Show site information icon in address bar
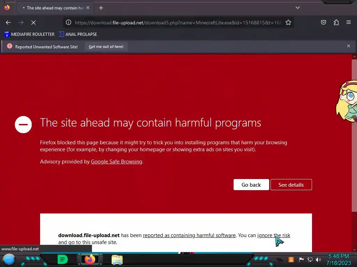The width and height of the screenshot is (357, 267). tap(69, 22)
